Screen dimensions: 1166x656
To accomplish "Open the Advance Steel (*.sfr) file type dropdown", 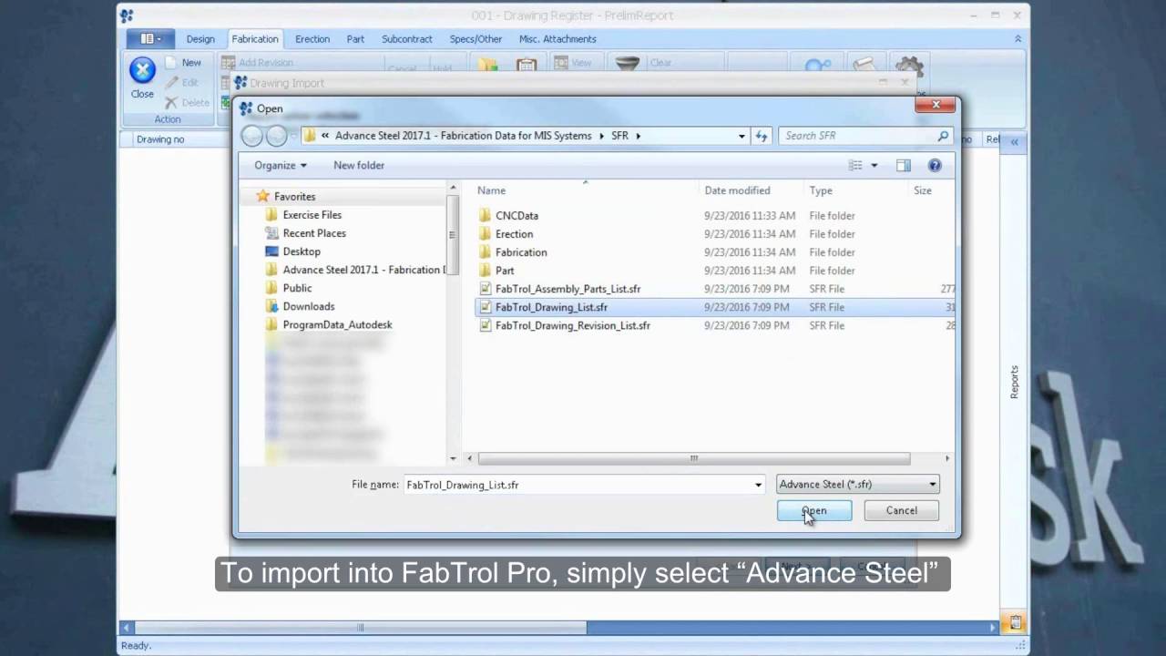I will [x=932, y=484].
